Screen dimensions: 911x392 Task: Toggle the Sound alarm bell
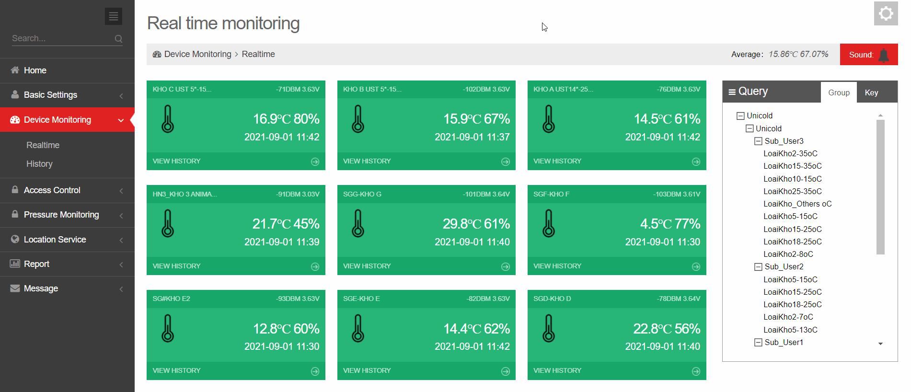click(x=884, y=55)
